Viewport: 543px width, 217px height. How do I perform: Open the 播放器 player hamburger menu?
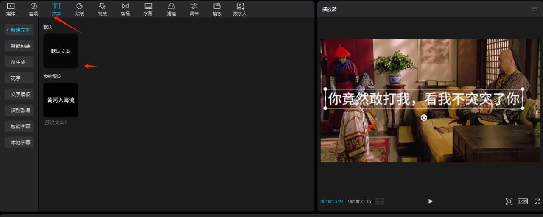click(534, 9)
